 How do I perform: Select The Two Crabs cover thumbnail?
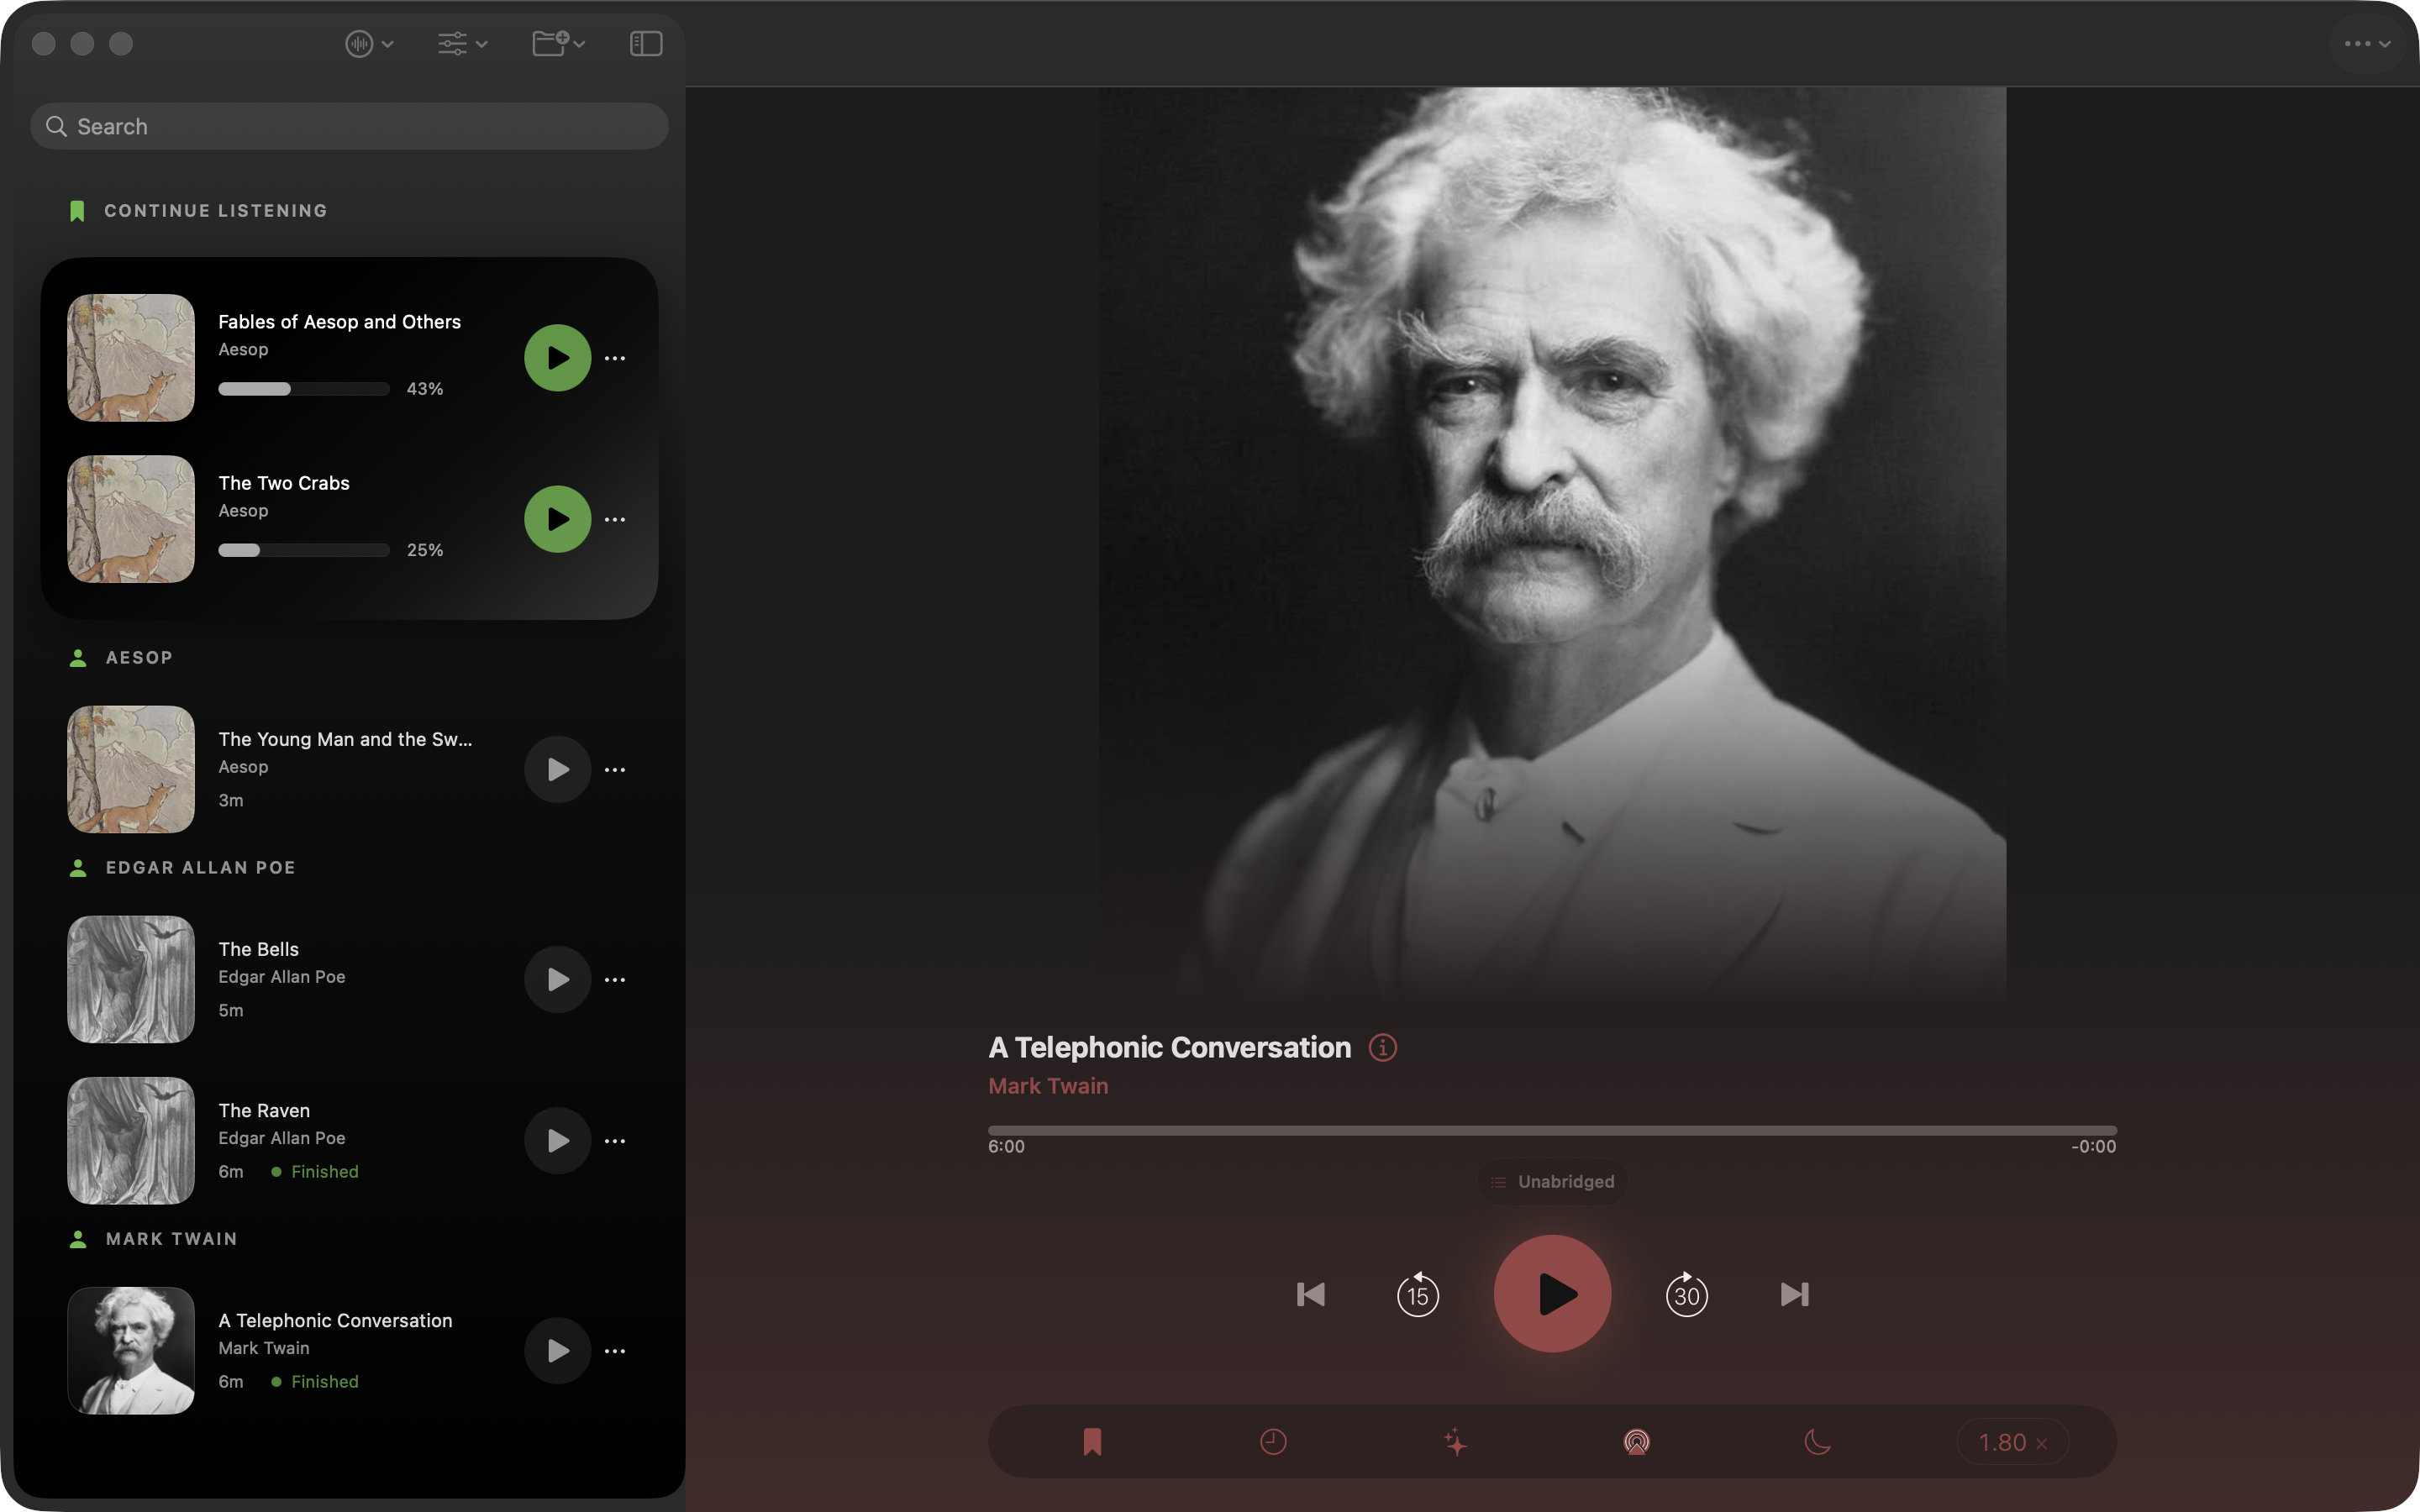click(131, 519)
